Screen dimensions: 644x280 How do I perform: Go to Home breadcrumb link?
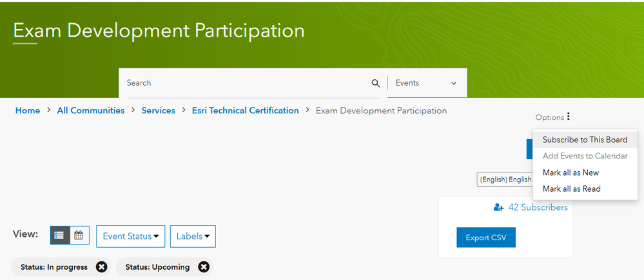(x=28, y=111)
